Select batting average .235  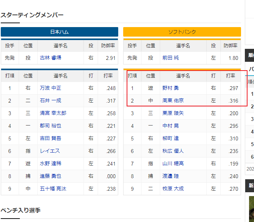pyautogui.click(x=233, y=151)
